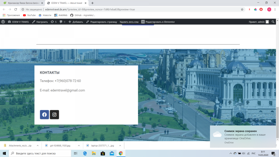Click the updates counter showing 5
Screen dimensions: 279x157
tap(53, 22)
